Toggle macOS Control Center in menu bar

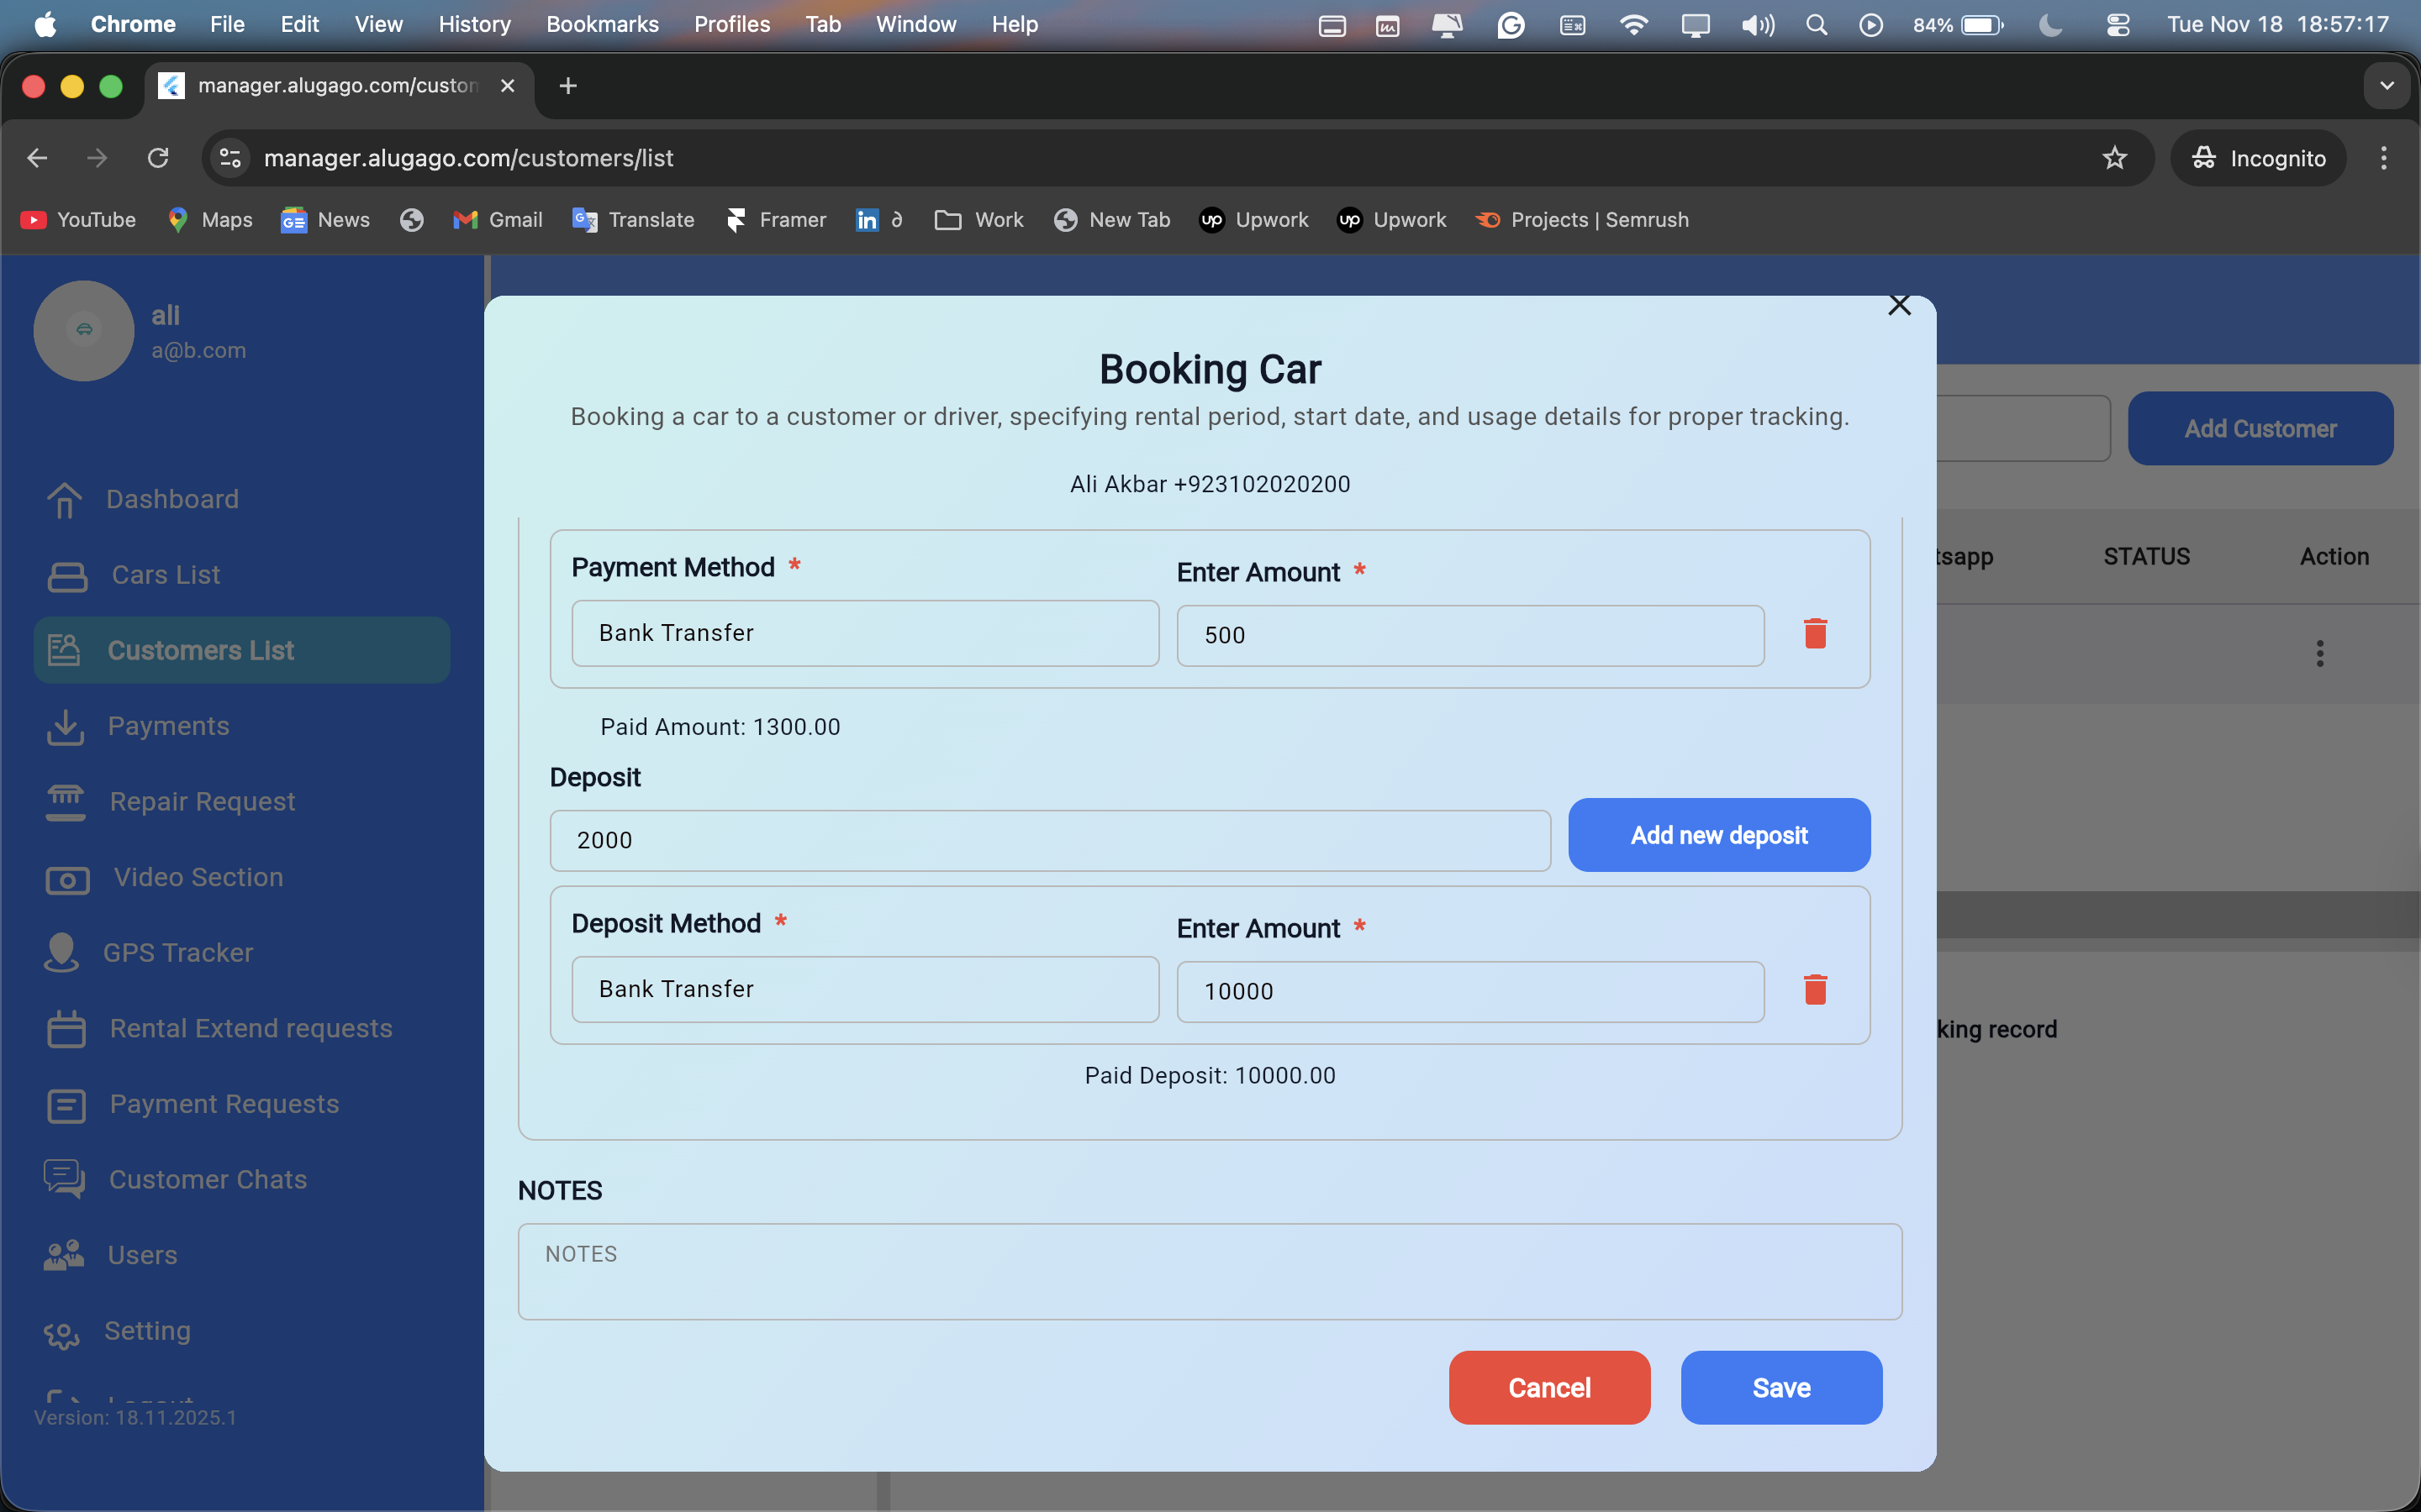point(2118,24)
